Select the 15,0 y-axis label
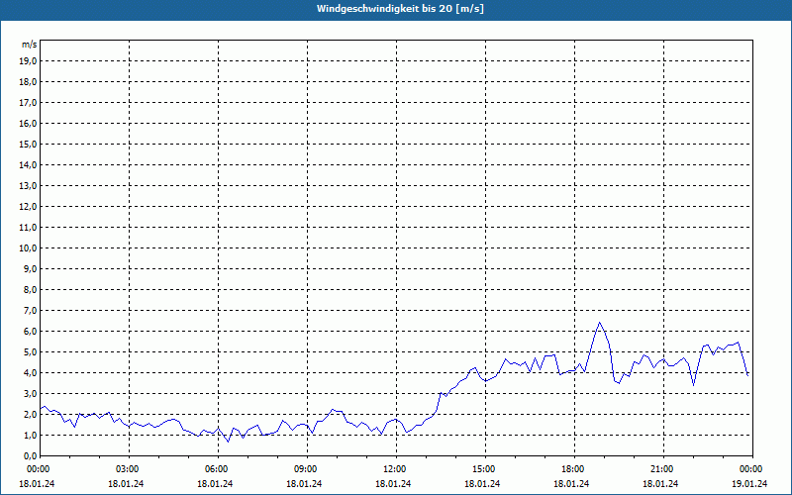Image resolution: width=792 pixels, height=495 pixels. tap(29, 144)
